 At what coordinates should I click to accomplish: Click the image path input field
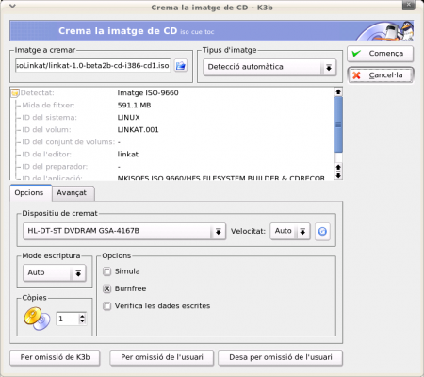pyautogui.click(x=93, y=66)
